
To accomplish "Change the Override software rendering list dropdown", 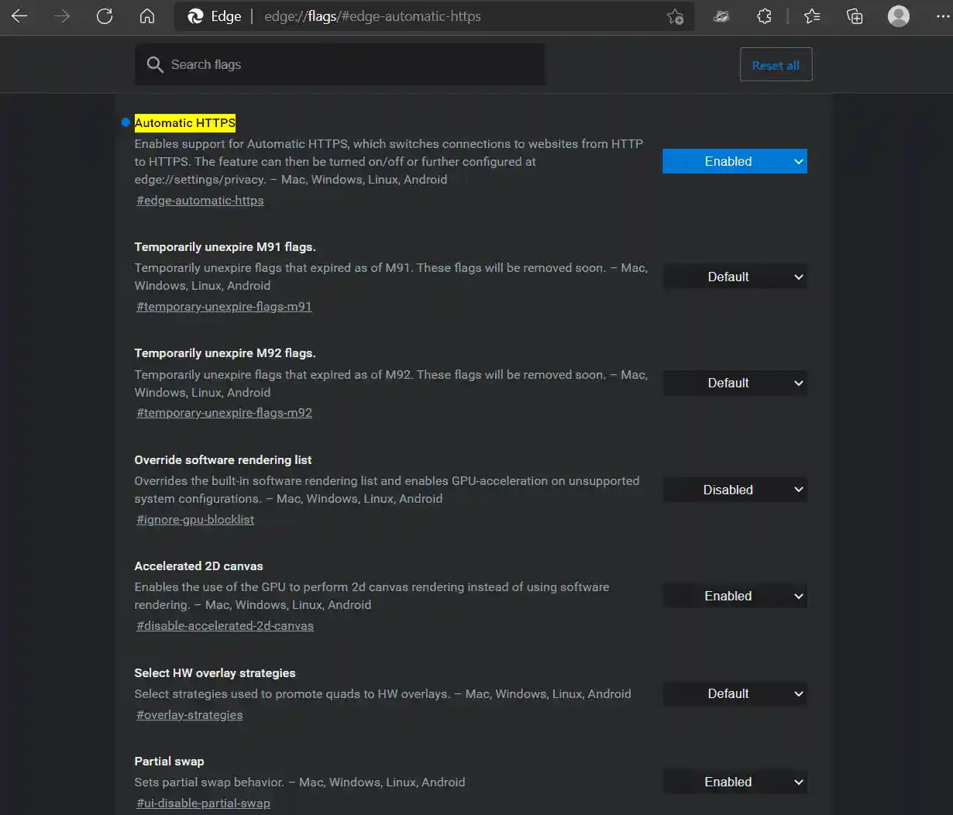I will tap(734, 489).
